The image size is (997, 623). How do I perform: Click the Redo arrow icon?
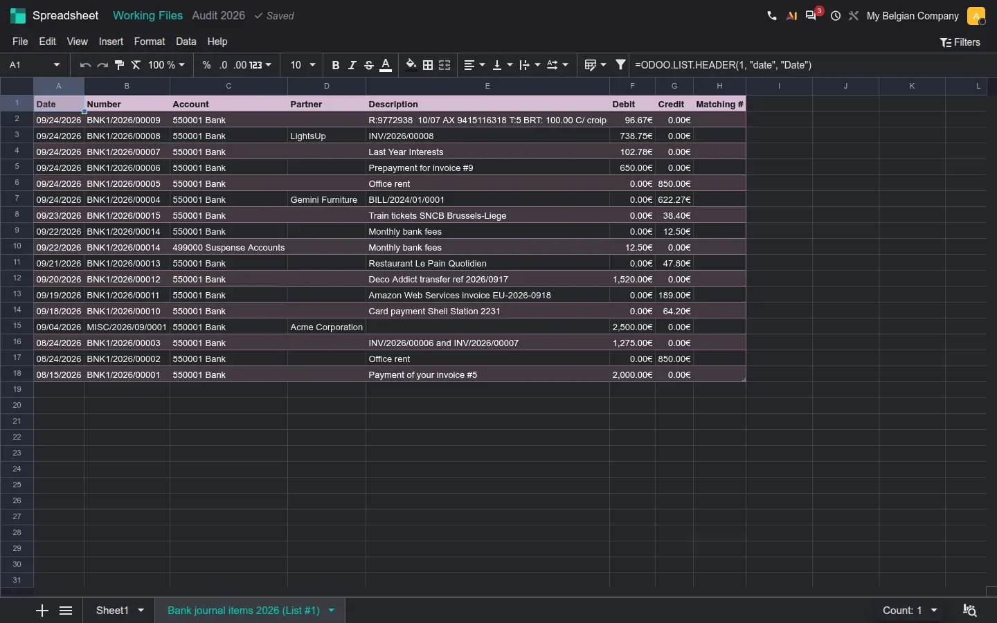pyautogui.click(x=102, y=65)
